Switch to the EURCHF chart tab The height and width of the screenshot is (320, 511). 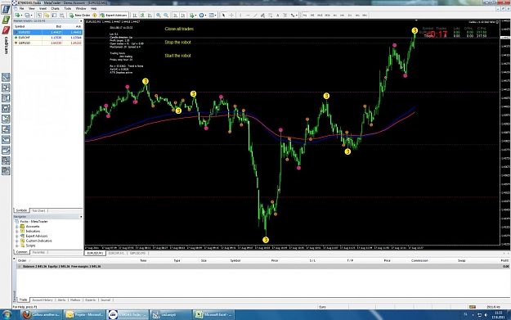116,253
